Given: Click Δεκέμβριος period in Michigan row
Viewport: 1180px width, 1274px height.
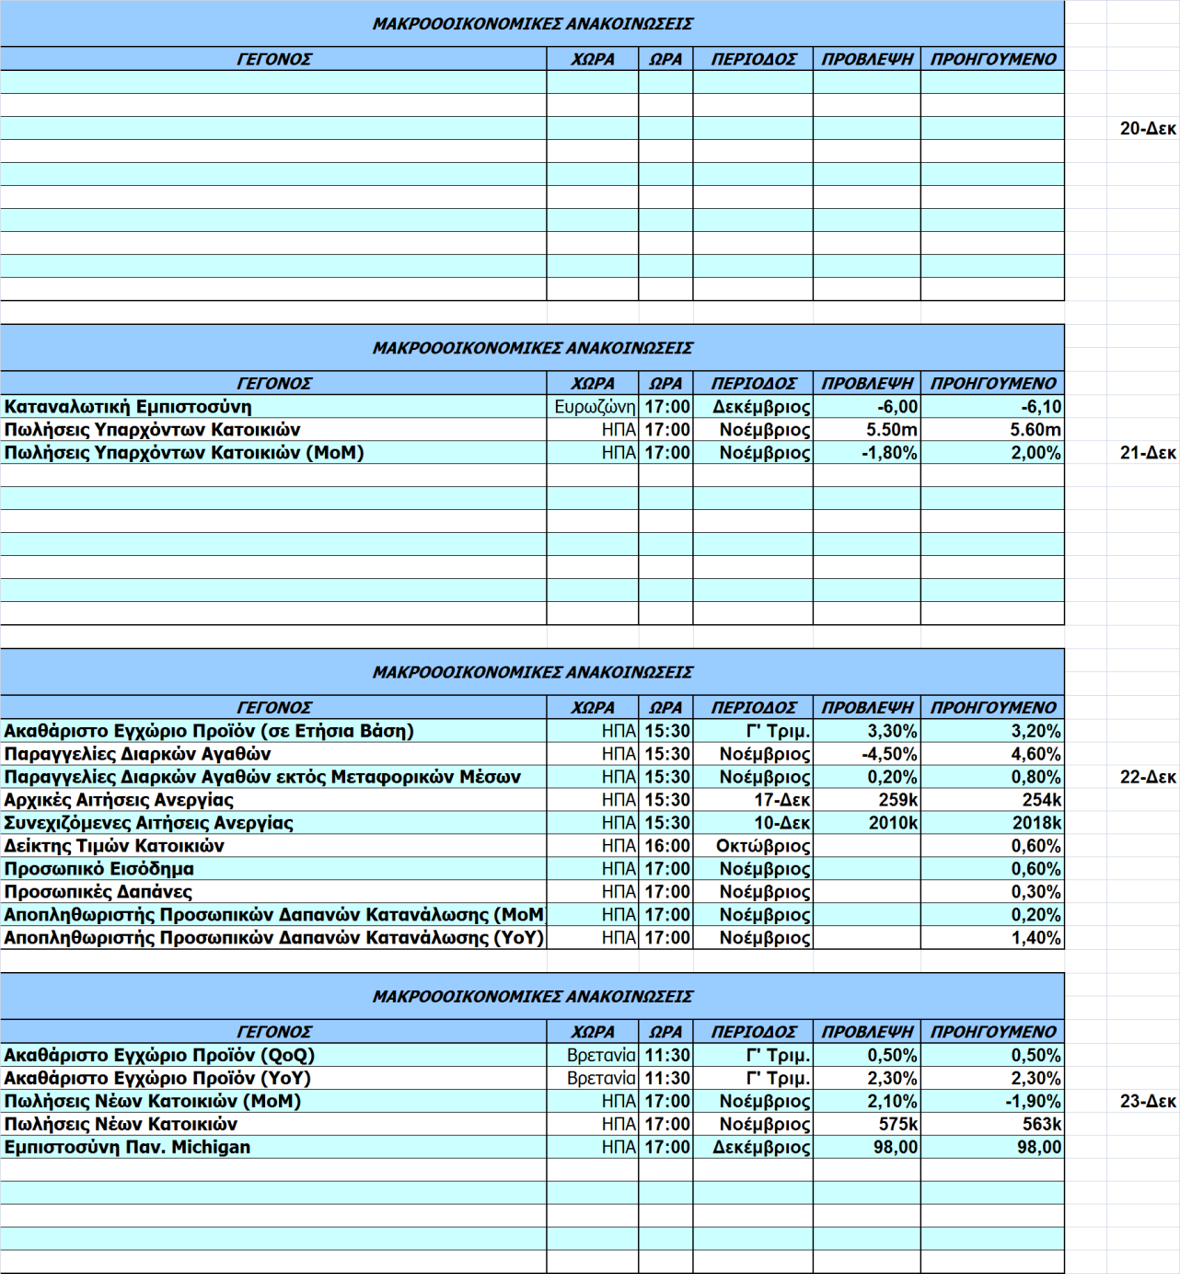Looking at the screenshot, I should click(x=753, y=1147).
